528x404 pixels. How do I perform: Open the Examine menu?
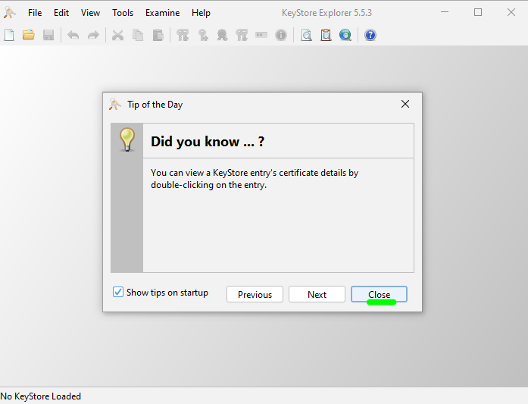[162, 13]
